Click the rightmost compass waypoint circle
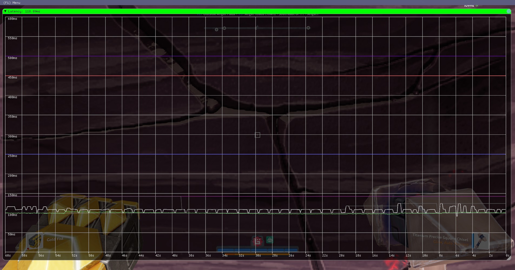Image resolution: width=515 pixels, height=270 pixels. (308, 28)
